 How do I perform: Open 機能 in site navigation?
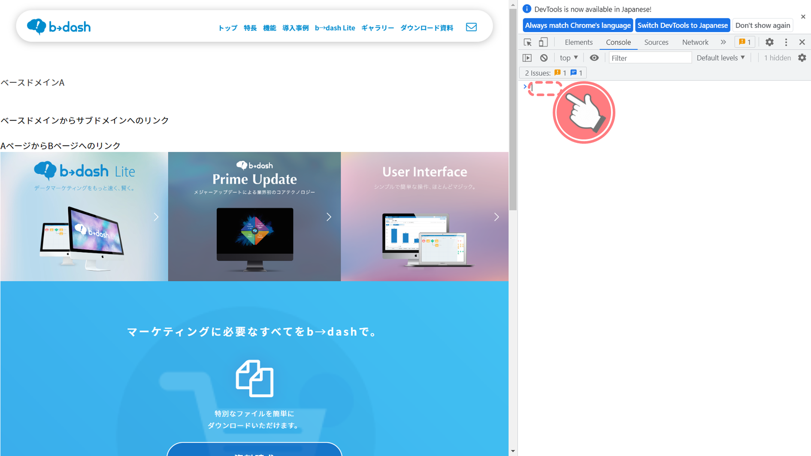coord(269,28)
